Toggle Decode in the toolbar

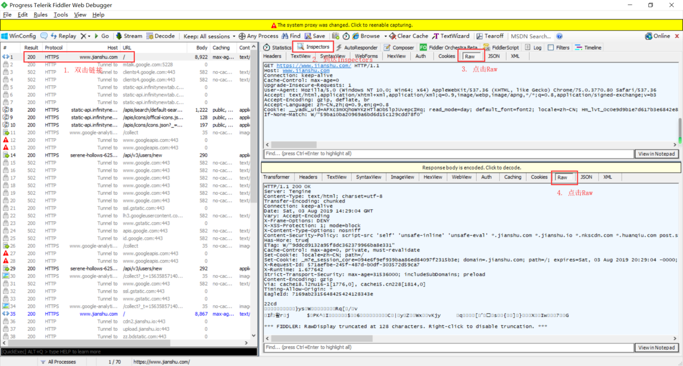click(x=160, y=36)
